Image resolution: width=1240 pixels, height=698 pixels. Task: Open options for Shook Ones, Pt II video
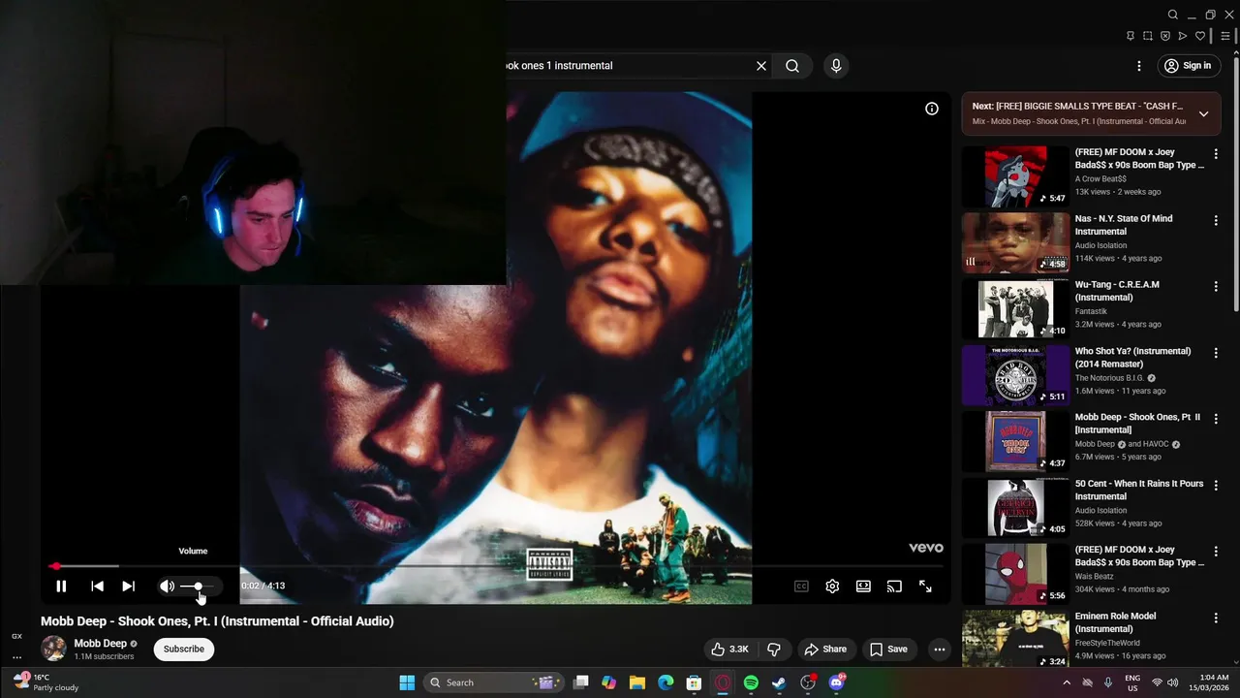point(1216,419)
